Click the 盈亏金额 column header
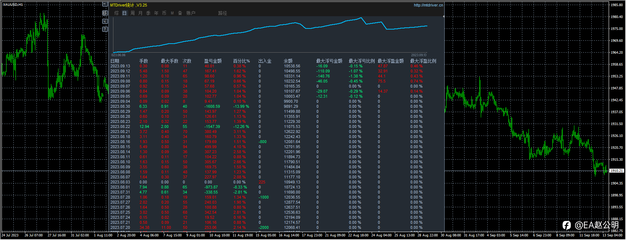 point(213,61)
